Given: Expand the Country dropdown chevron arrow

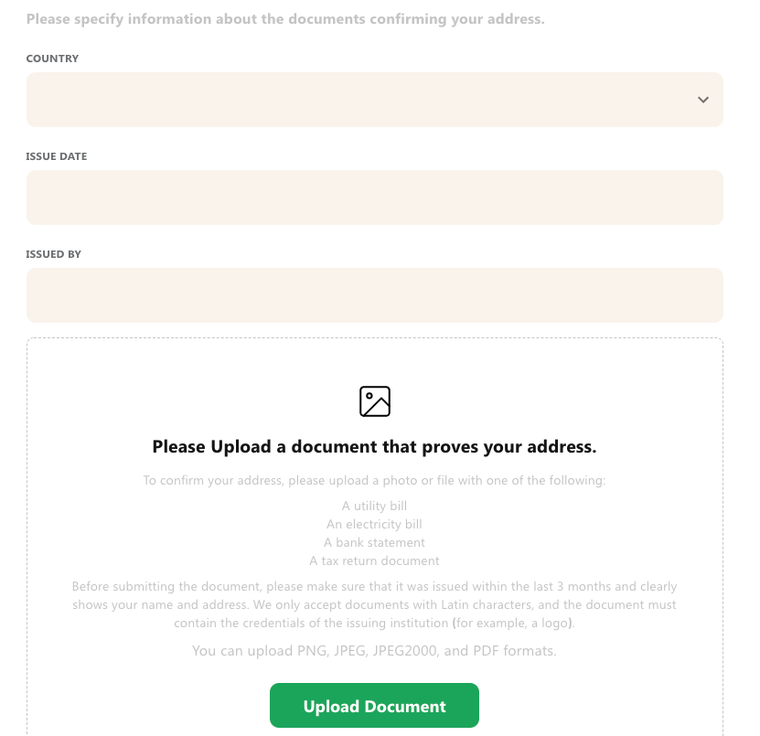Looking at the screenshot, I should 702,100.
